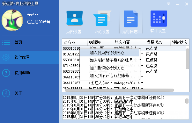Select 加入到点赞特别关心 in context menu

tap(110, 53)
